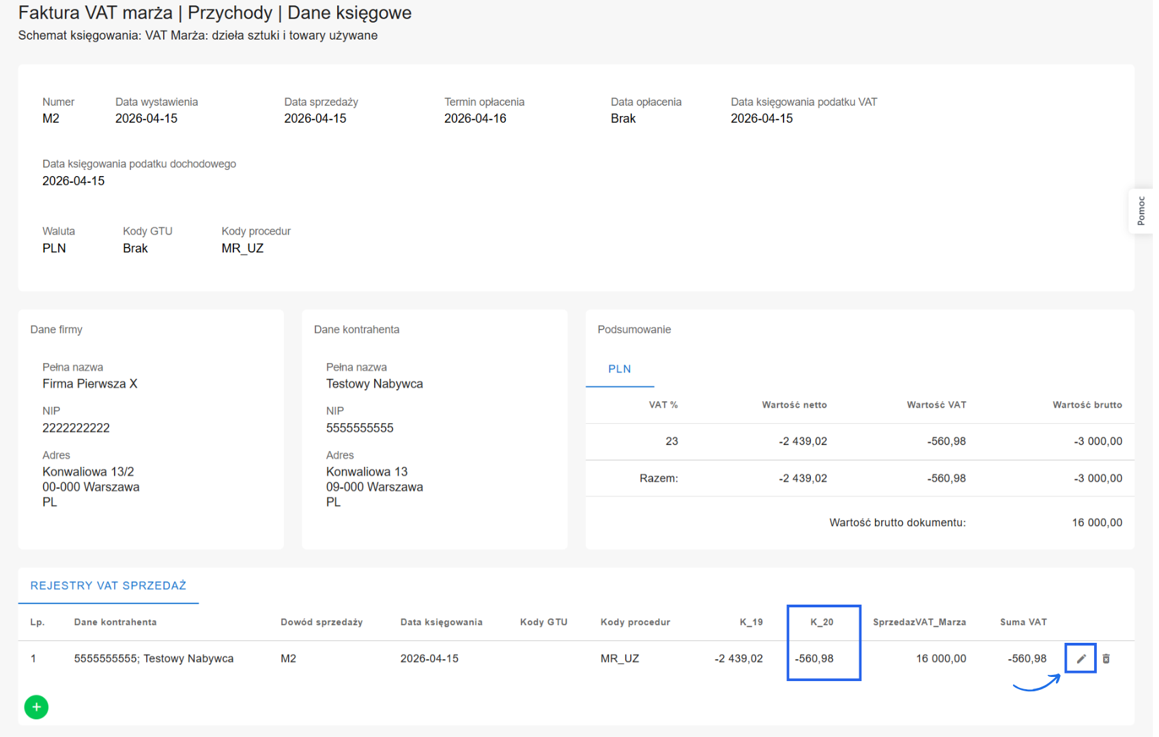Screen dimensions: 1159x737
Task: Select the PLN tab in Podsumowanie
Action: click(x=619, y=369)
